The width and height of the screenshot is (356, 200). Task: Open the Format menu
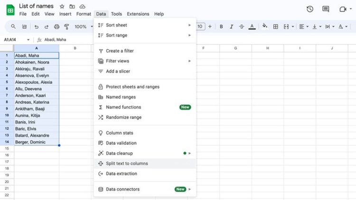point(84,14)
